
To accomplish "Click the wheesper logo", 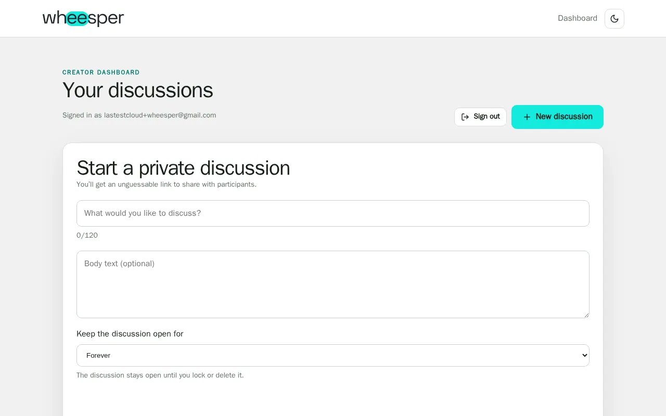I will 83,18.
